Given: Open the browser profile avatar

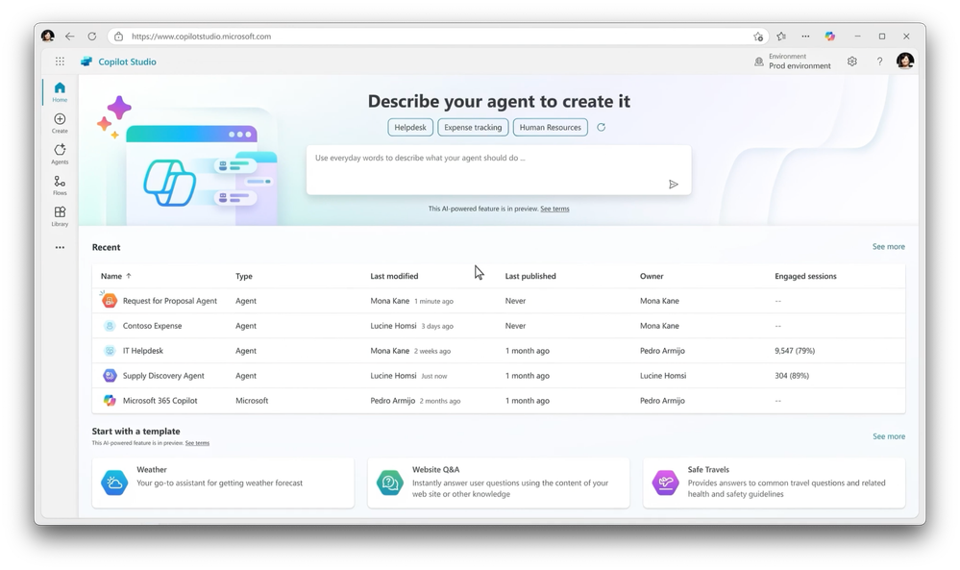Looking at the screenshot, I should pyautogui.click(x=48, y=37).
